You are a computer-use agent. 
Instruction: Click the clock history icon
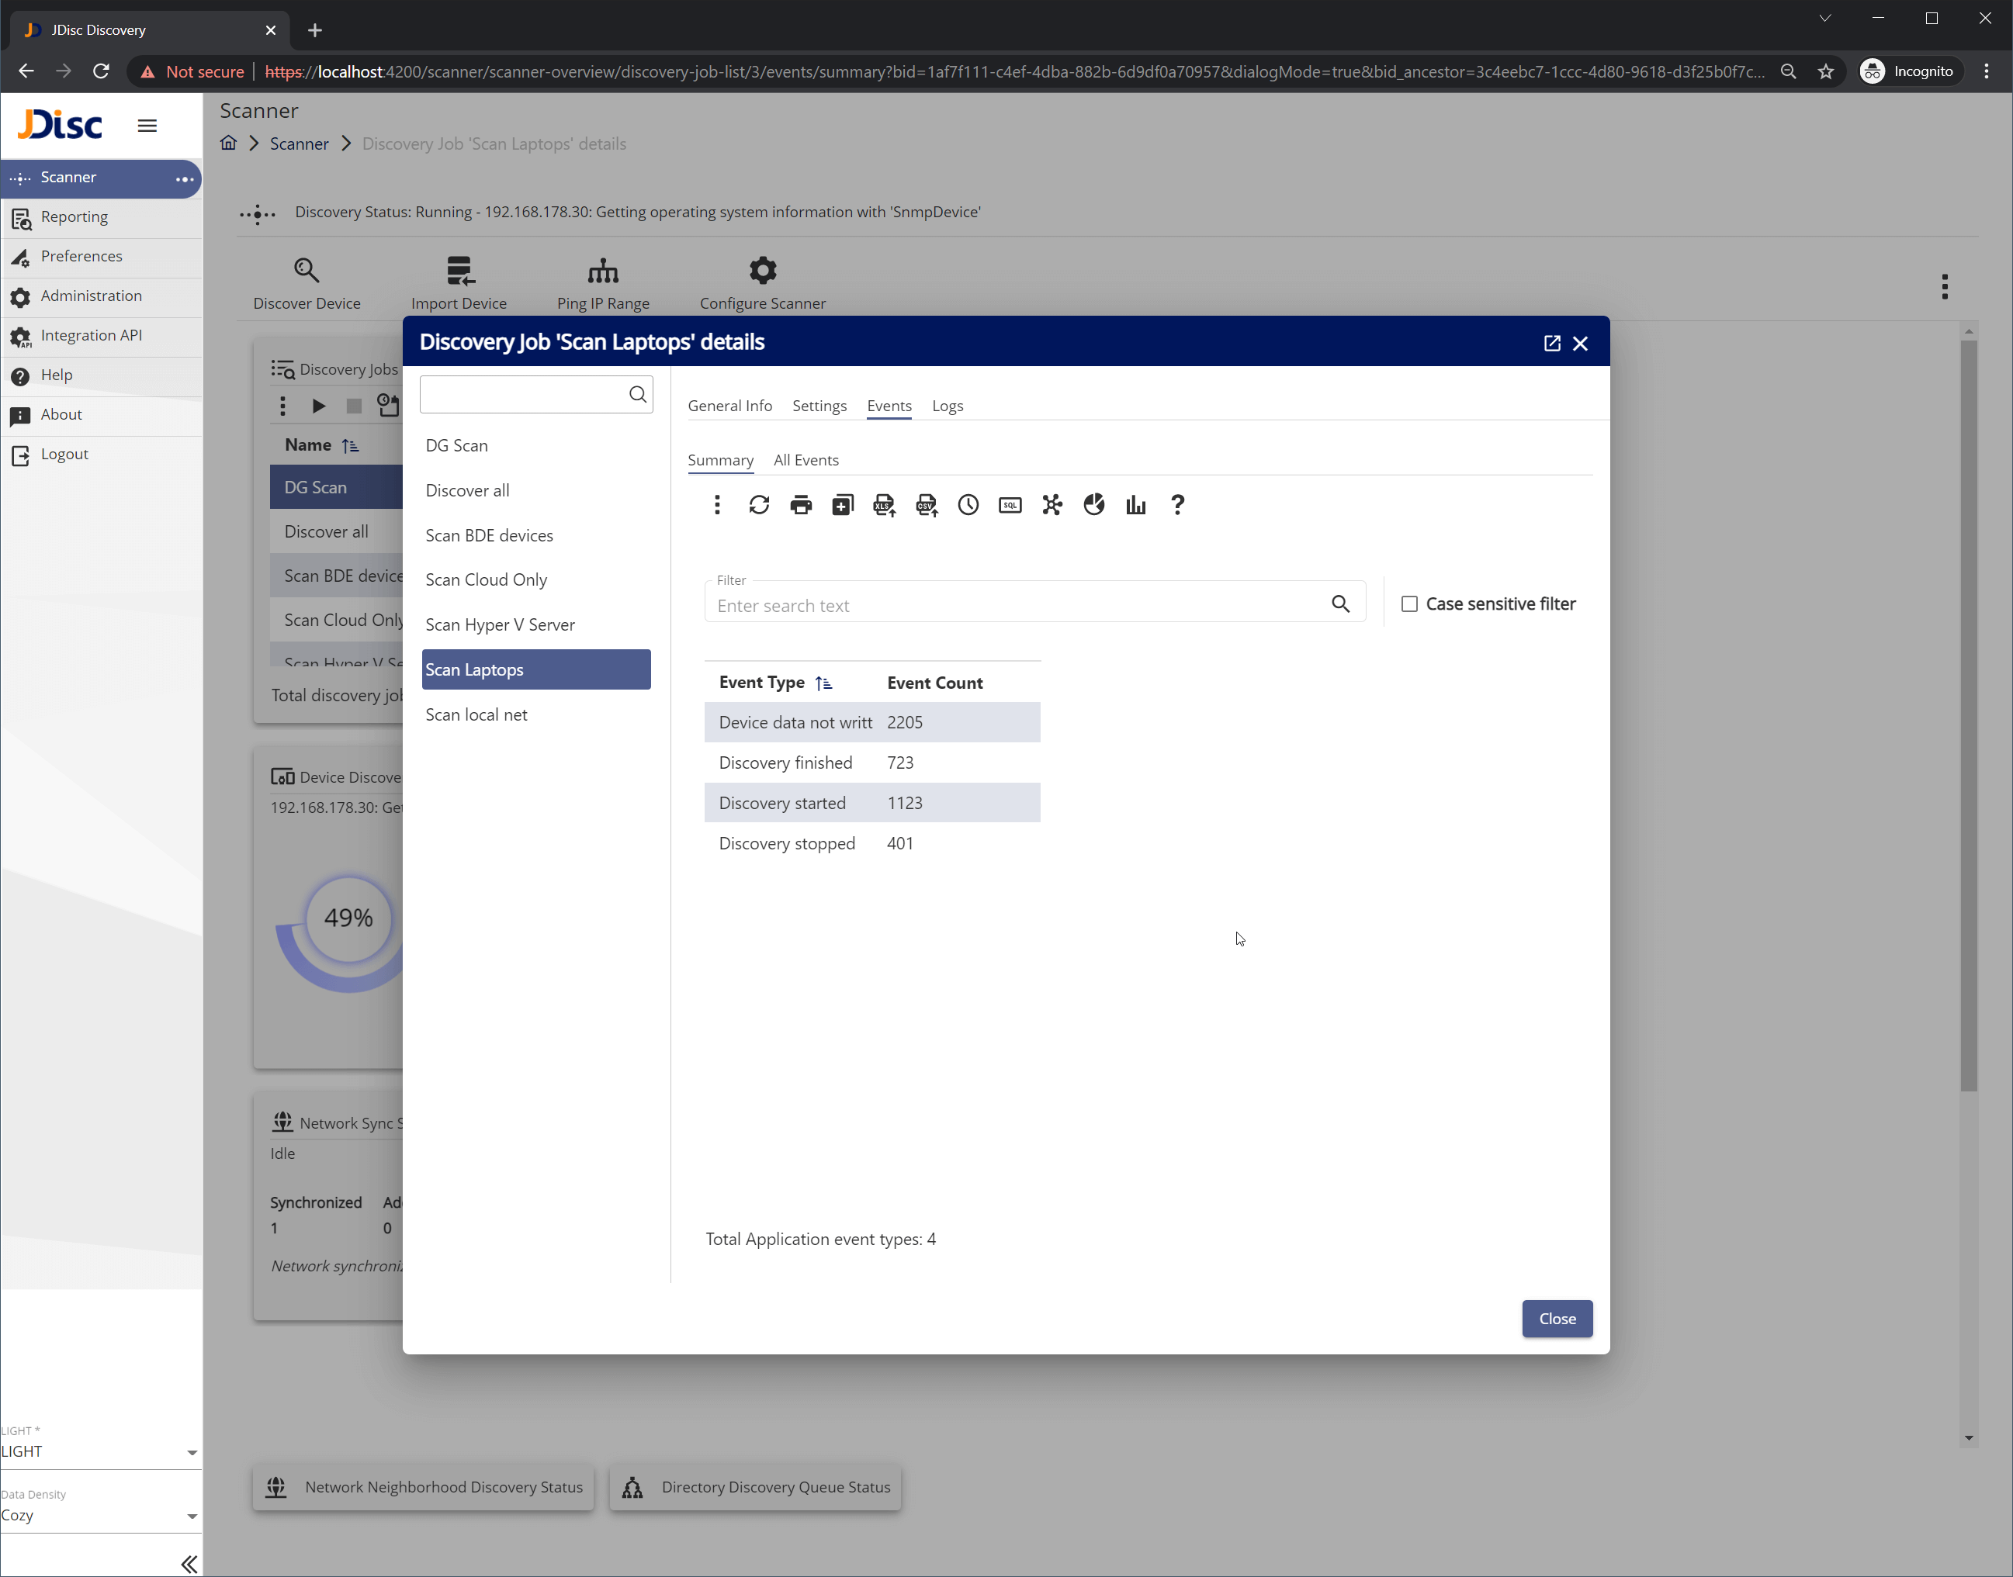tap(968, 505)
